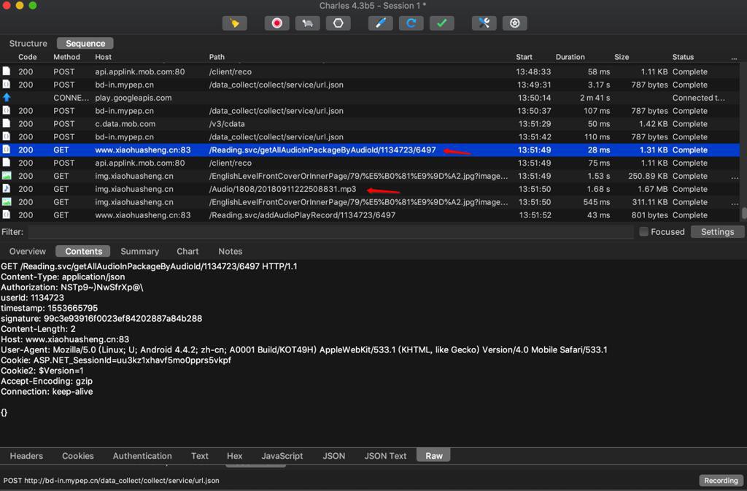Switch to Hex view tab
Screen dimensions: 747x491
[234, 456]
